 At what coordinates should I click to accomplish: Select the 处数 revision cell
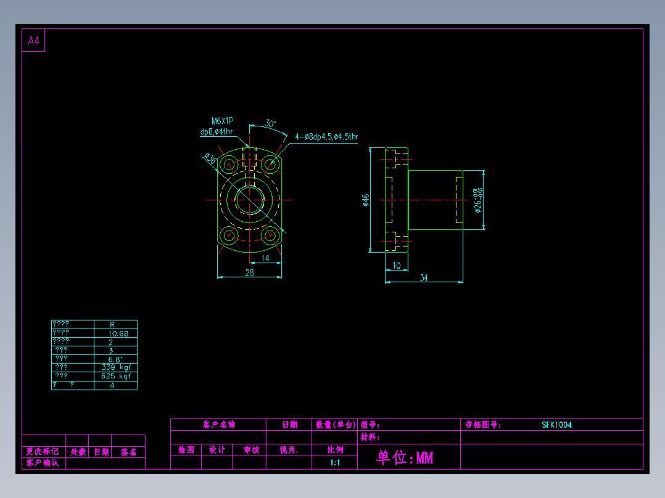pos(78,452)
